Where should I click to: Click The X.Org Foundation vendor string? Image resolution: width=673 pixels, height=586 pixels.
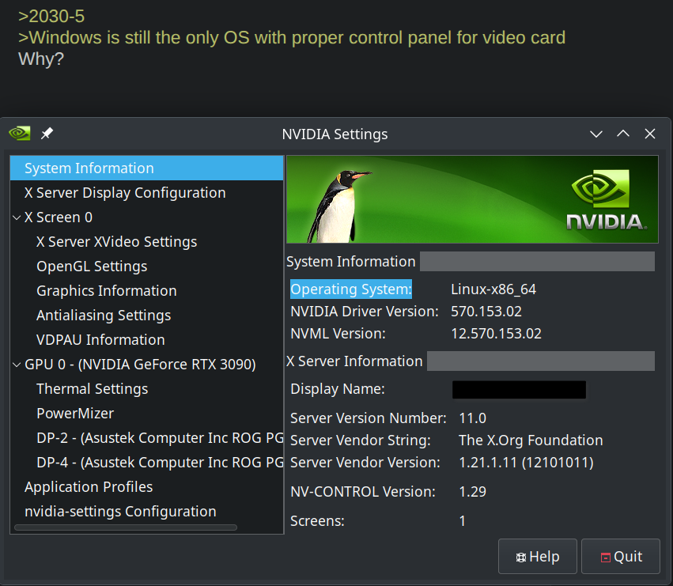click(531, 440)
